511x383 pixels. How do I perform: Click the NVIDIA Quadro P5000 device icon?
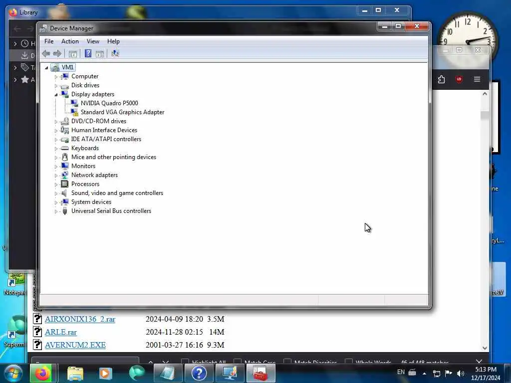coord(74,103)
